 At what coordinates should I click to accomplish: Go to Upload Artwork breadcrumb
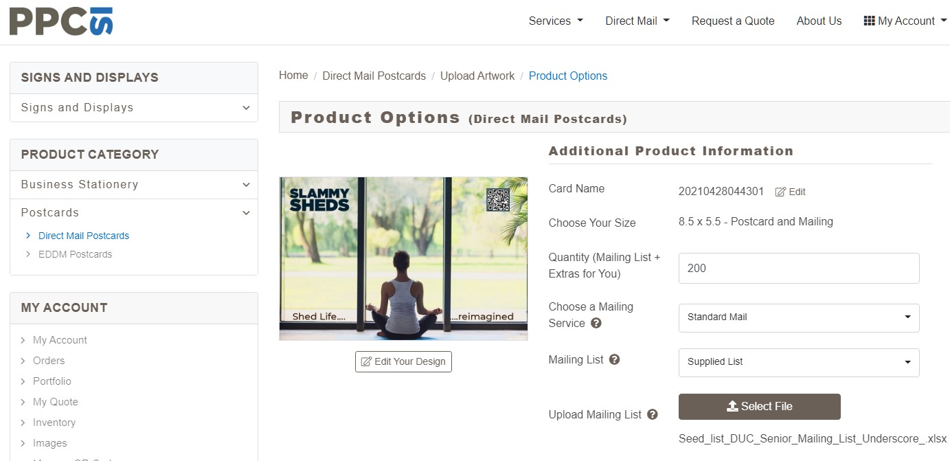tap(477, 76)
